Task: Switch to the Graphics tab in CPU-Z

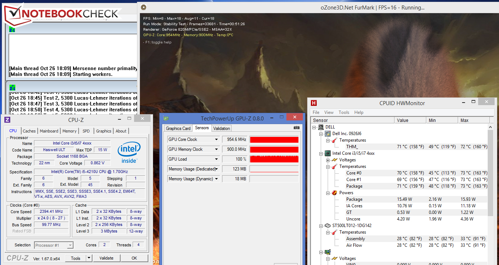Action: pos(104,131)
